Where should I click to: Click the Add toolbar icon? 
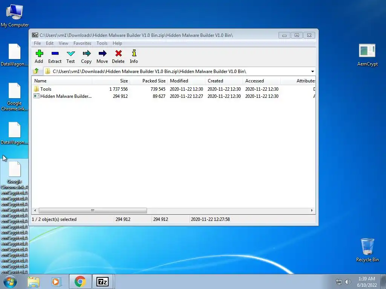(x=39, y=53)
